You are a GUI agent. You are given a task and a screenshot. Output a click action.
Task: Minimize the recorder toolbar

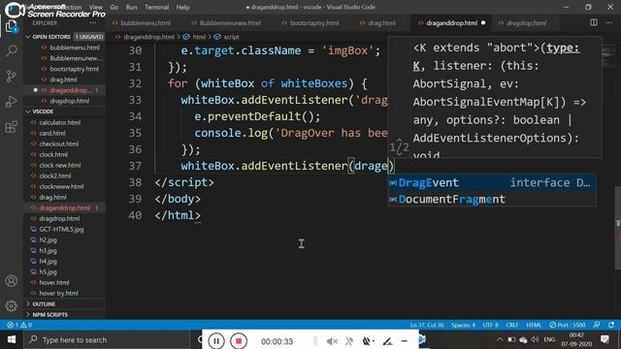405,341
